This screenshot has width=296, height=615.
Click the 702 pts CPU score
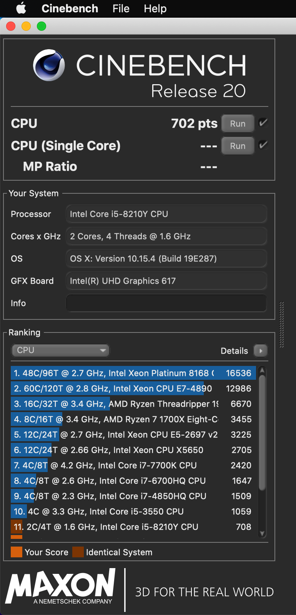click(x=194, y=123)
